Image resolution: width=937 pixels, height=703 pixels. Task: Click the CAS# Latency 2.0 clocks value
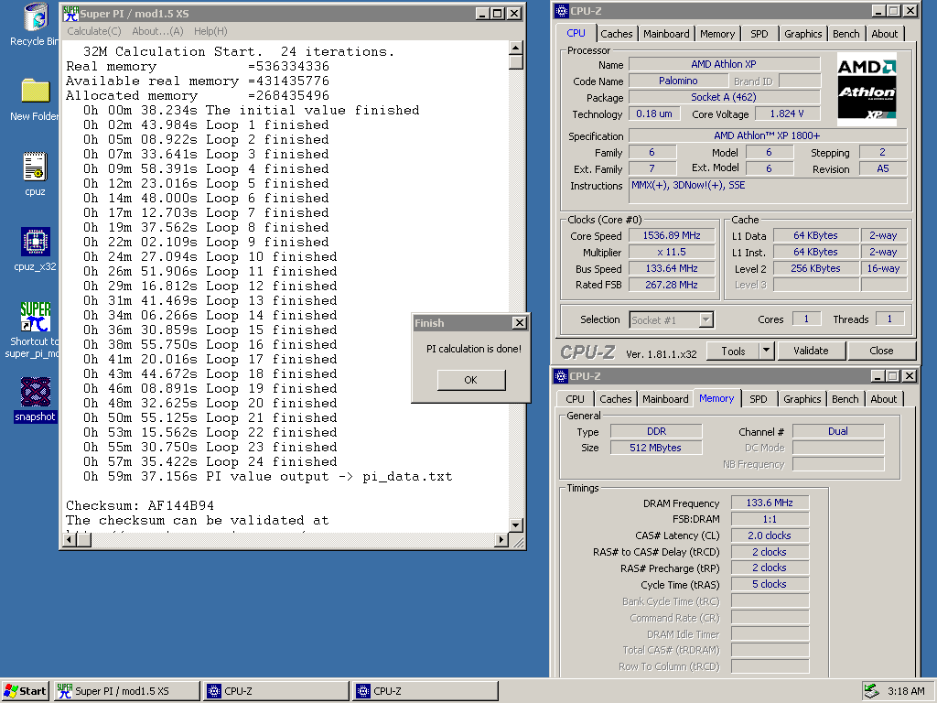(x=770, y=535)
